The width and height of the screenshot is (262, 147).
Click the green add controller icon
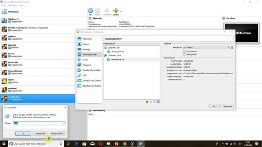point(147,102)
